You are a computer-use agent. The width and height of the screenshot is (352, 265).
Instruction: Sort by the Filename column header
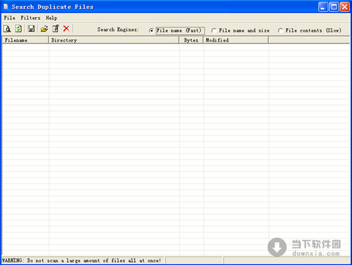[x=25, y=40]
